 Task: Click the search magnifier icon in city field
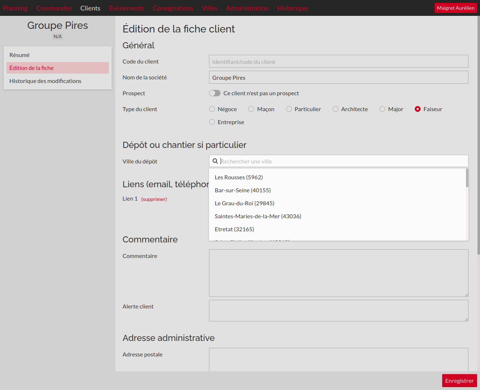click(x=215, y=161)
